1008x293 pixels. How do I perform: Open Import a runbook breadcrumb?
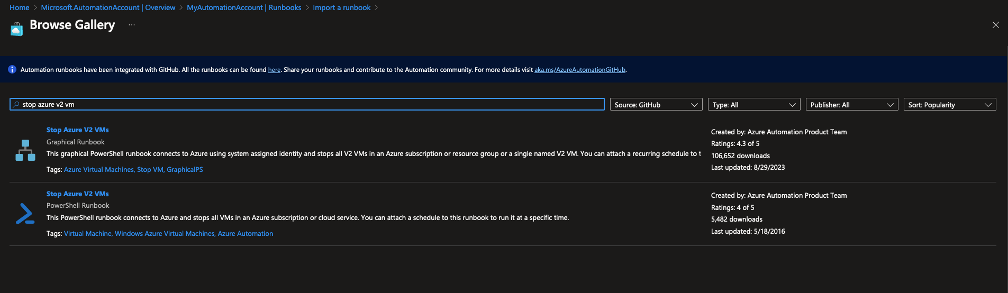[341, 7]
